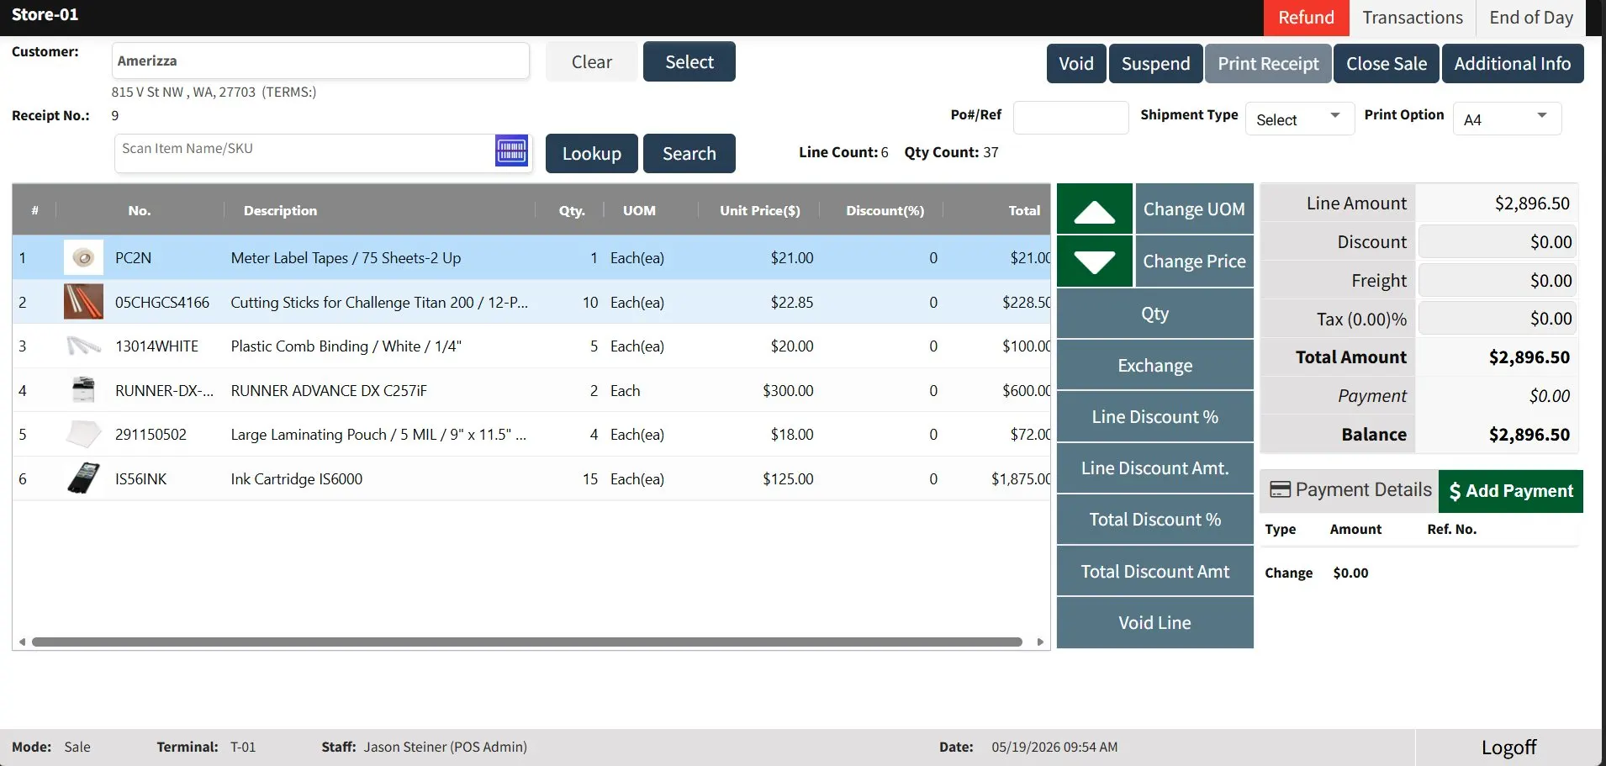1606x766 pixels.
Task: Click the Laminating Pouch product image
Action: (x=83, y=434)
